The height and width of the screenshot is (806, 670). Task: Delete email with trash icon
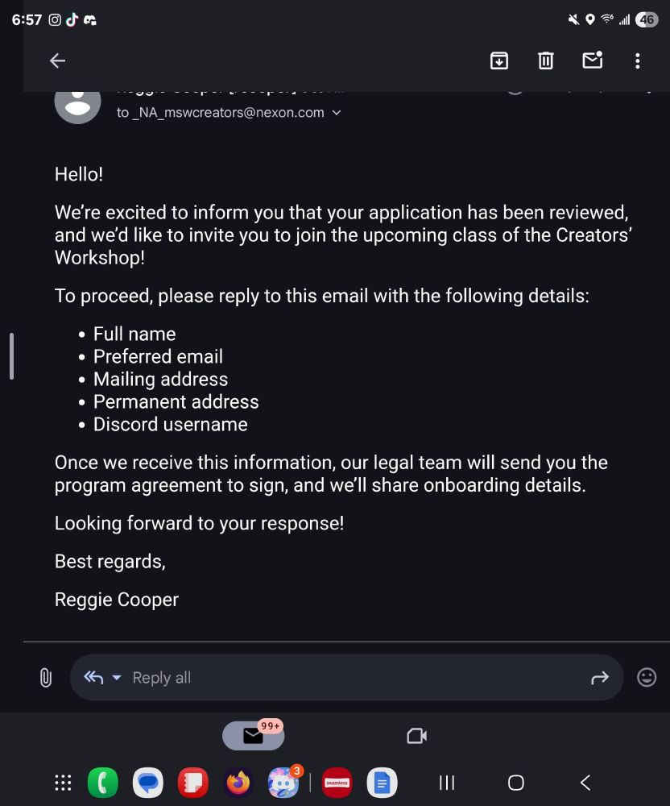(x=545, y=60)
